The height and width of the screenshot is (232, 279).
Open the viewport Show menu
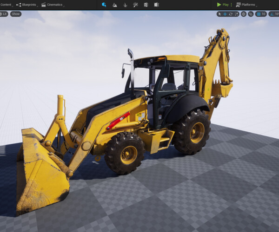[16, 14]
